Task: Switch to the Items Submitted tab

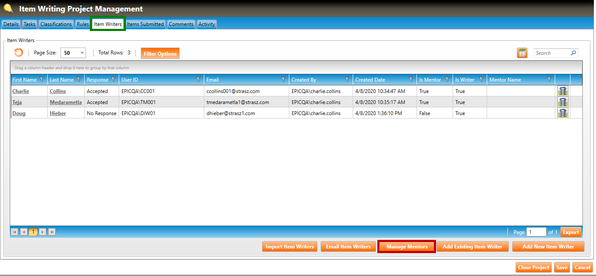Action: point(145,24)
